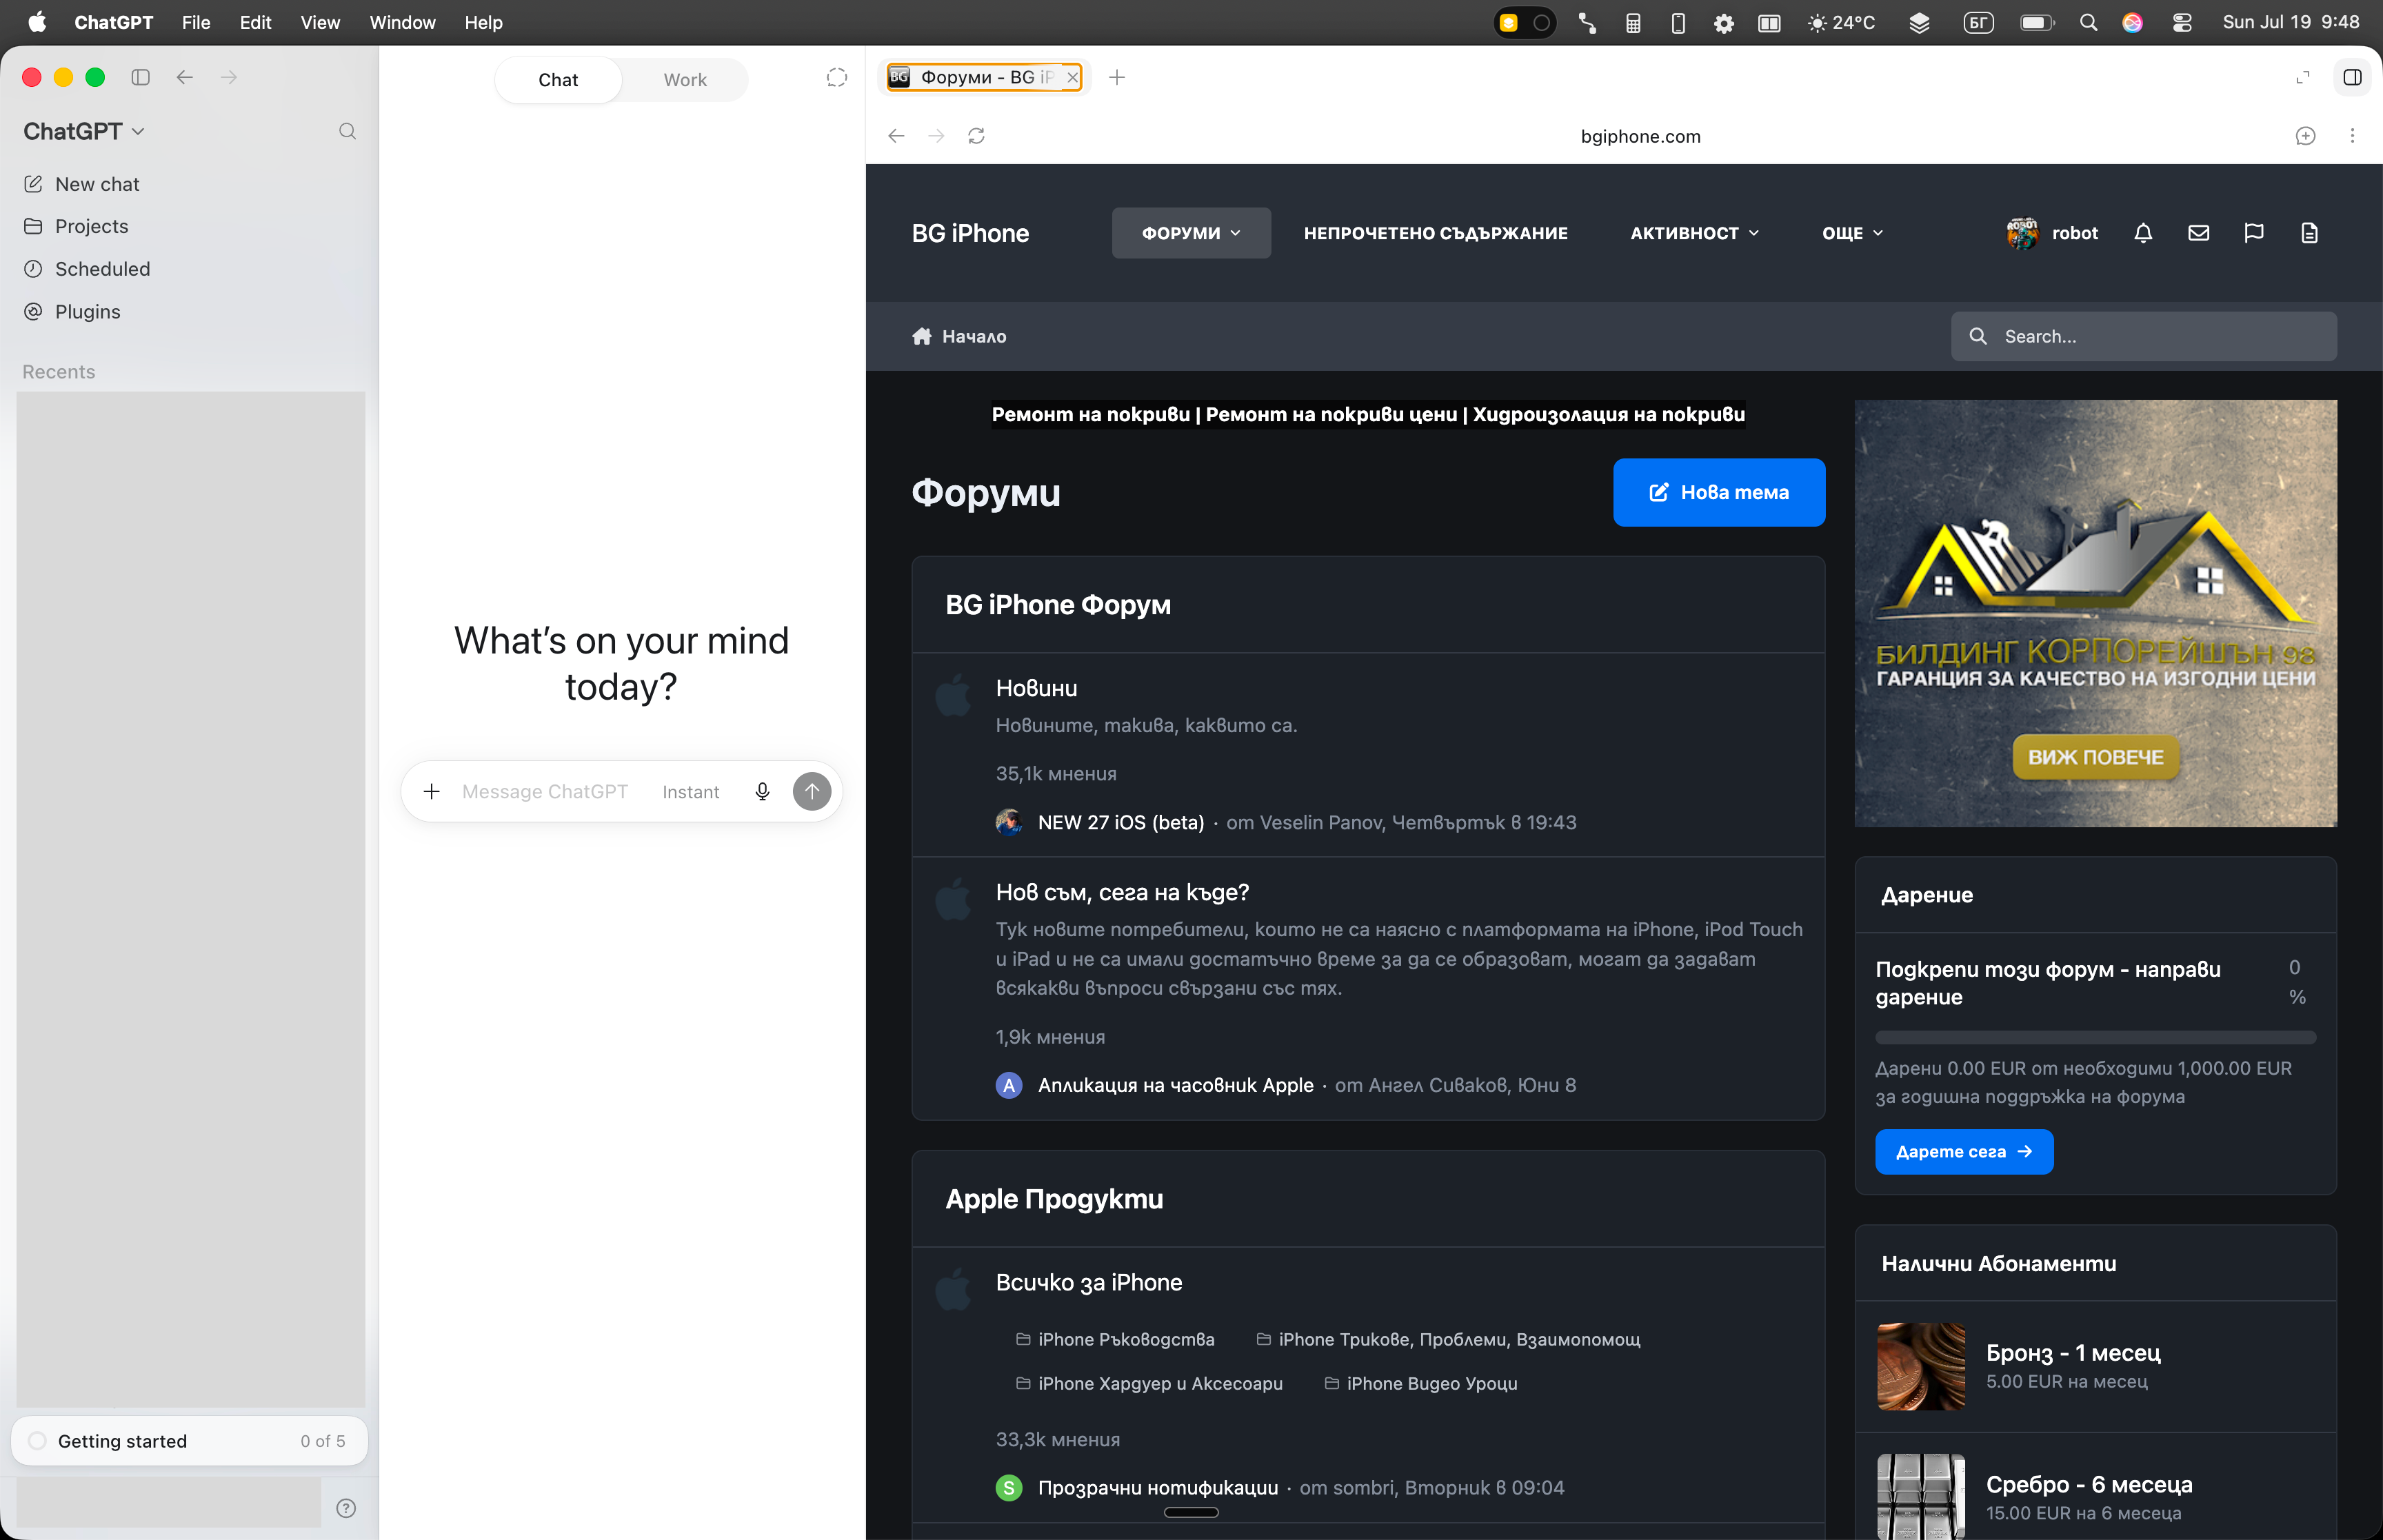Open the View menu

pos(320,22)
